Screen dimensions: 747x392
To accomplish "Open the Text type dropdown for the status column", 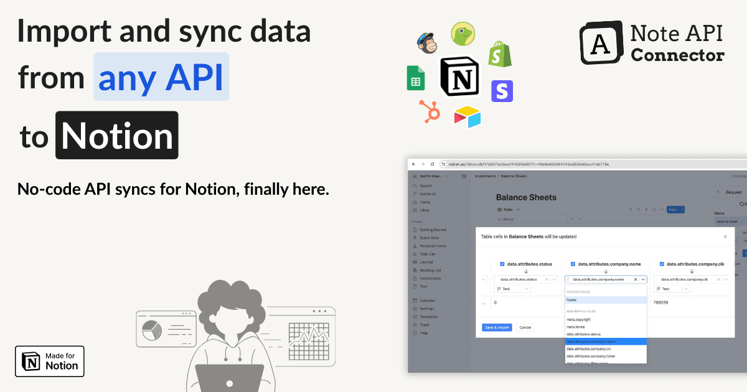I will point(512,289).
